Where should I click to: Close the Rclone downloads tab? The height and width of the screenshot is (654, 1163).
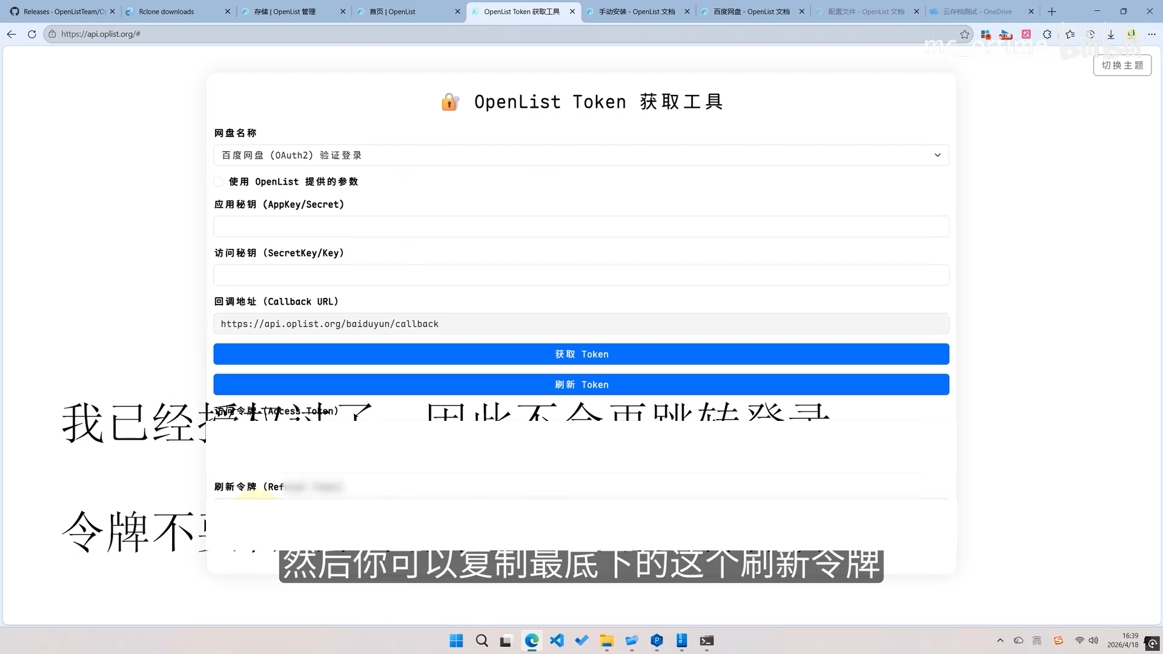point(228,12)
